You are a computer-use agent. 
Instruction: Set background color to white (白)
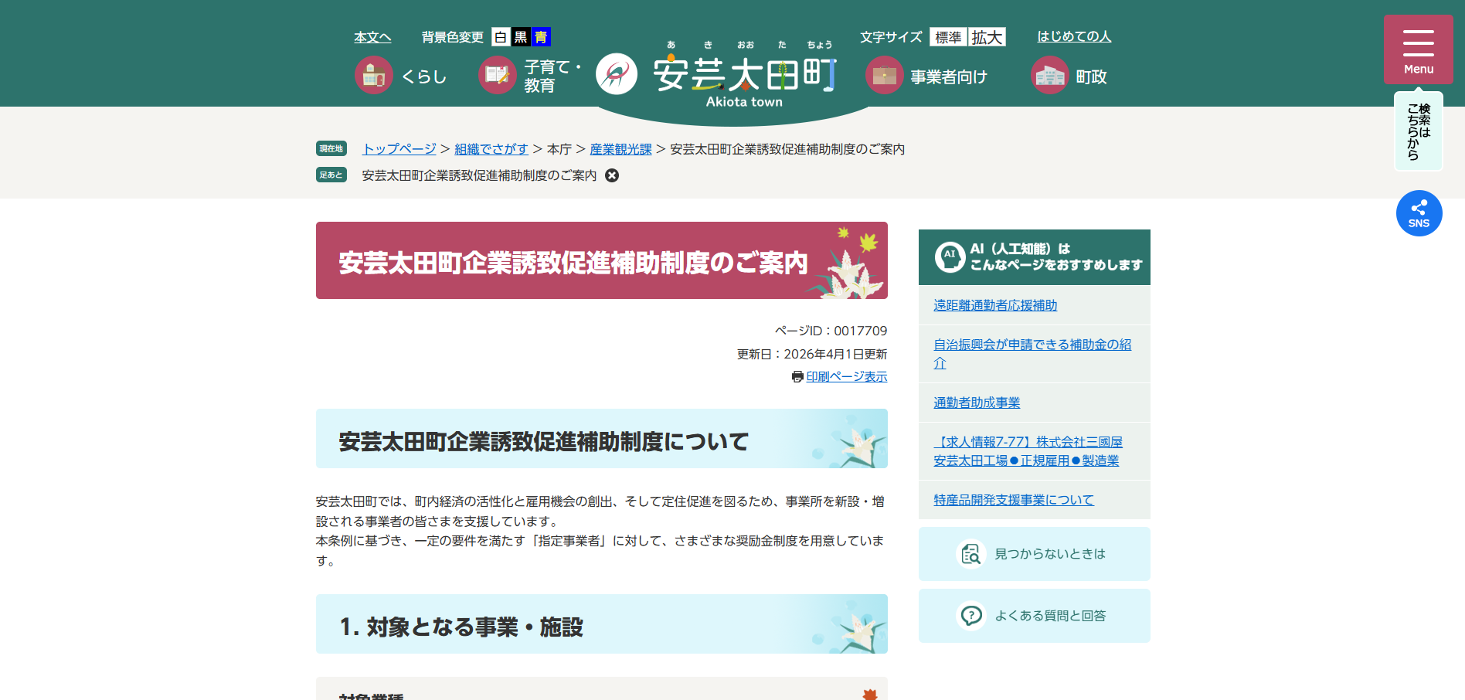[x=501, y=37]
